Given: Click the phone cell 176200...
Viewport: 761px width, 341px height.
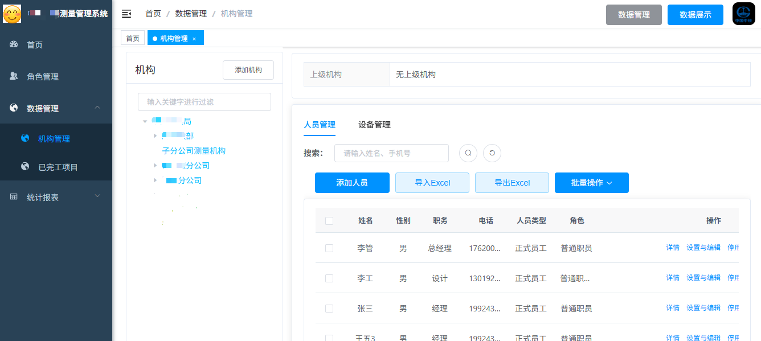Looking at the screenshot, I should (x=485, y=248).
